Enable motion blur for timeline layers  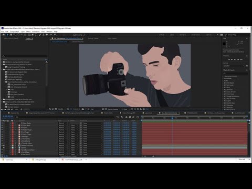[x=133, y=117]
